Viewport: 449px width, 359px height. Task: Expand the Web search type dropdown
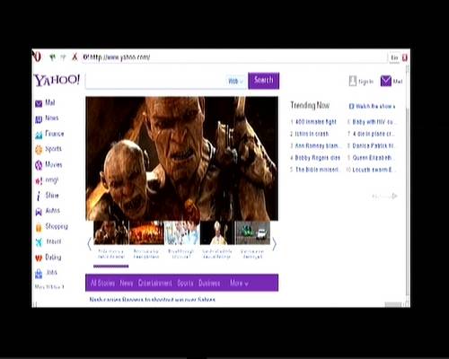235,81
